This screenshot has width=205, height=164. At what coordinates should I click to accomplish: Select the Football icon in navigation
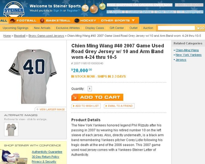coord(13,20)
